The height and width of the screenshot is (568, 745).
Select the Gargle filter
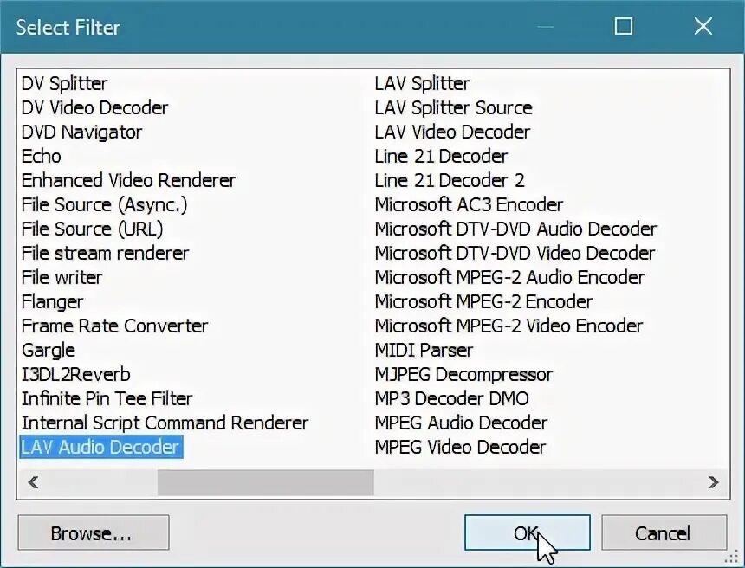[49, 350]
